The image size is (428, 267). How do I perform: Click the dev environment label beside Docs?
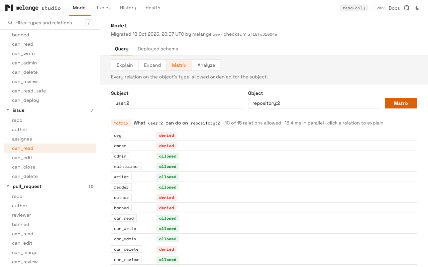tap(381, 8)
